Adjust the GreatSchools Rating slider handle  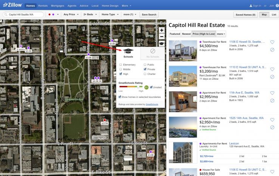pyautogui.click(x=138, y=87)
